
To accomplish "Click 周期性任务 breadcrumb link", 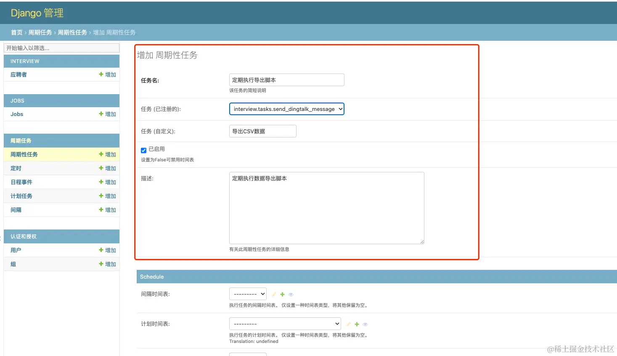I will tap(72, 32).
